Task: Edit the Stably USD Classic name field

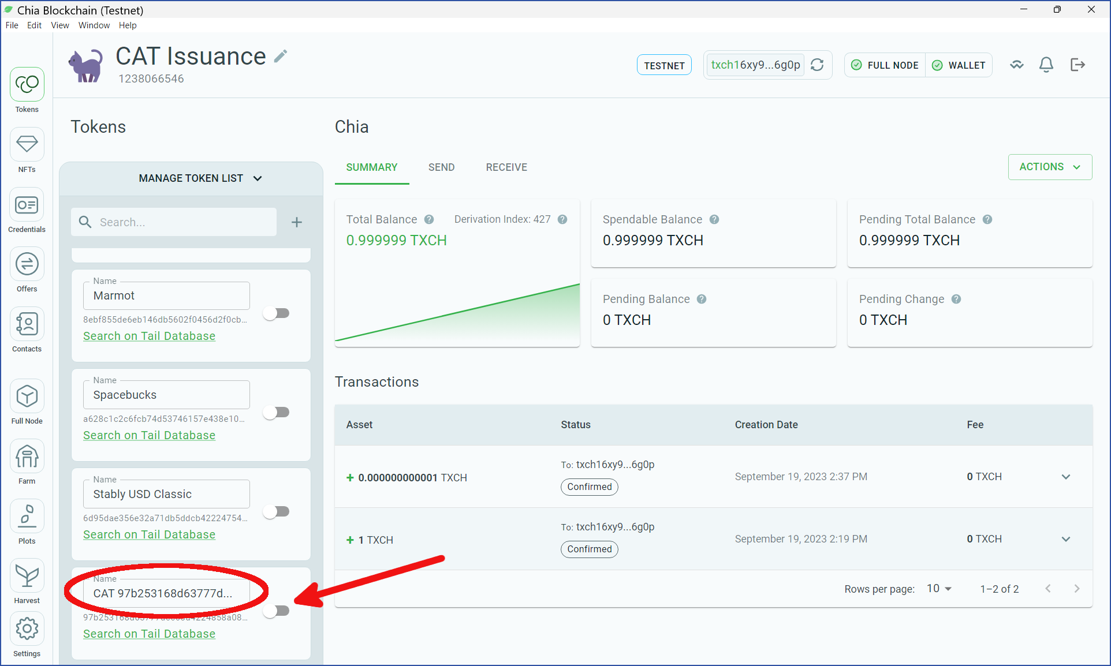Action: 166,494
